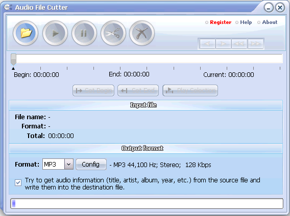Image resolution: width=290 pixels, height=216 pixels.
Task: Open the Config output settings
Action: [91, 164]
